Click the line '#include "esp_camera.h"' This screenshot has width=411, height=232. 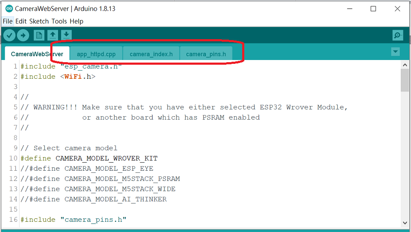71,66
